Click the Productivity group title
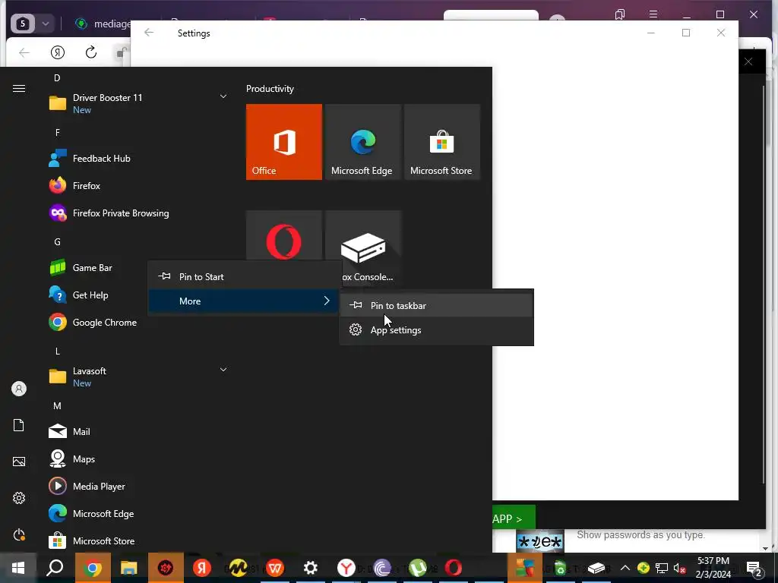This screenshot has height=583, width=778. (x=270, y=89)
